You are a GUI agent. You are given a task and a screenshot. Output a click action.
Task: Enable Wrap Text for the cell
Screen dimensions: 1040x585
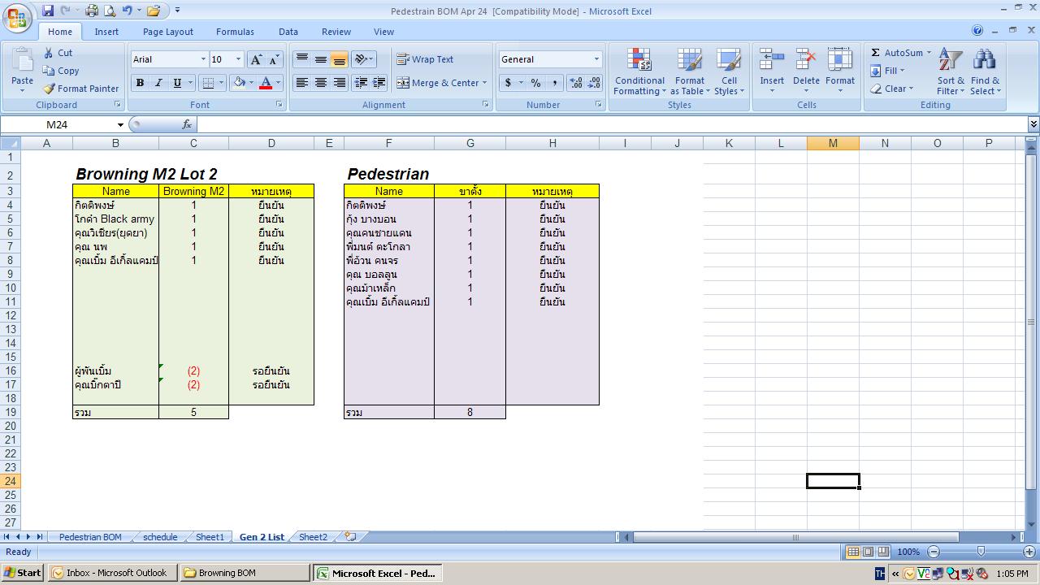pyautogui.click(x=424, y=59)
